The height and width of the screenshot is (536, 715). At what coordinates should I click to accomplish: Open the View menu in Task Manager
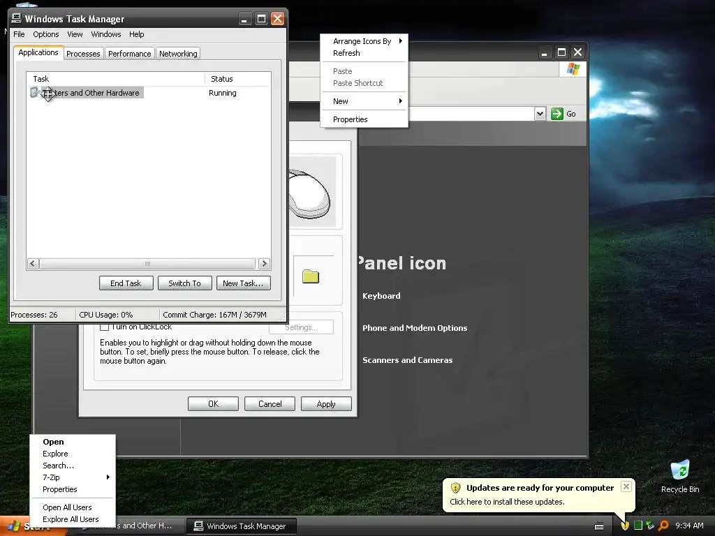(75, 34)
